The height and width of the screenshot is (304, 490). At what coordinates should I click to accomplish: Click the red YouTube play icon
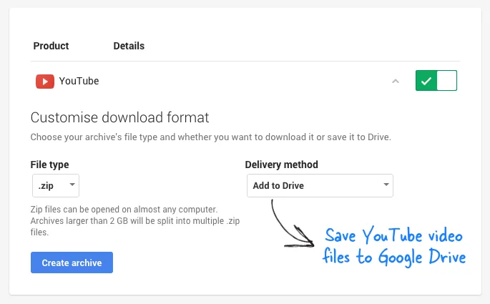point(45,82)
